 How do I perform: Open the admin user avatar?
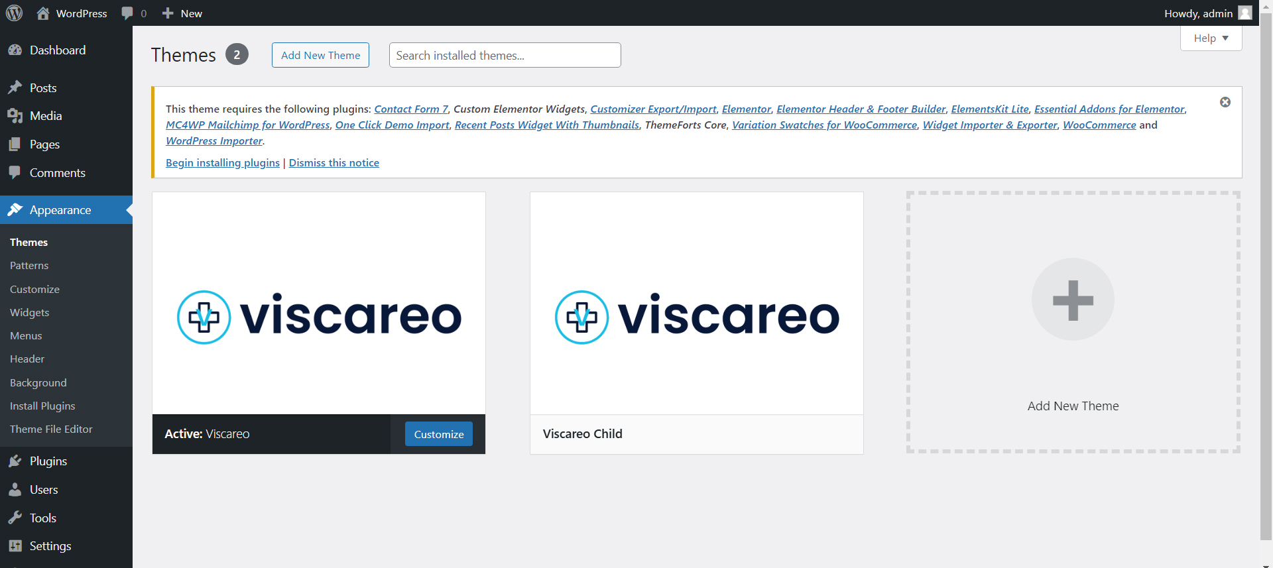(1245, 13)
